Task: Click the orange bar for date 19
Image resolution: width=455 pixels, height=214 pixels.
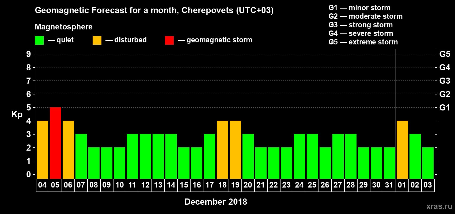Action: pyautogui.click(x=235, y=150)
